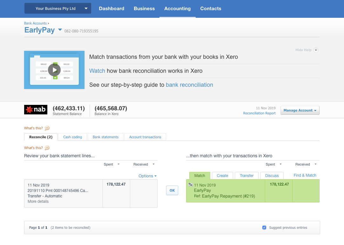Image resolution: width=344 pixels, height=245 pixels.
Task: Close the help panel with the X icon
Action: (316, 50)
